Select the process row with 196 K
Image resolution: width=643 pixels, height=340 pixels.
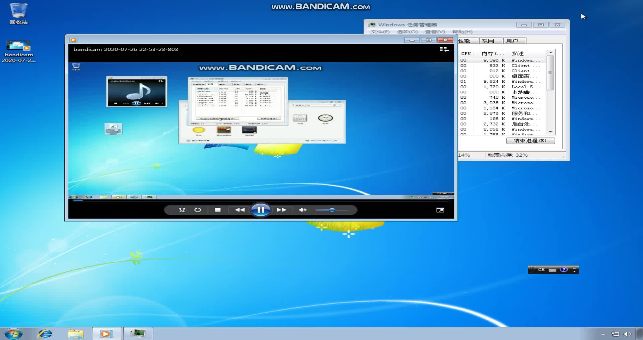(x=502, y=119)
